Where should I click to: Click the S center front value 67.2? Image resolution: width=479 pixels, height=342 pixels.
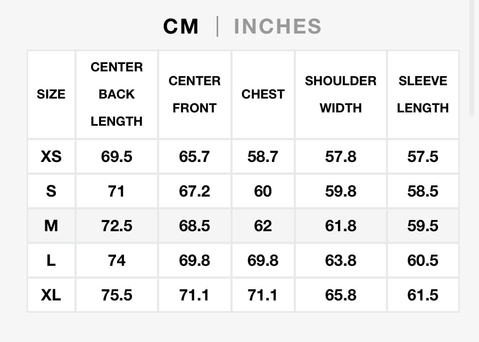[194, 191]
